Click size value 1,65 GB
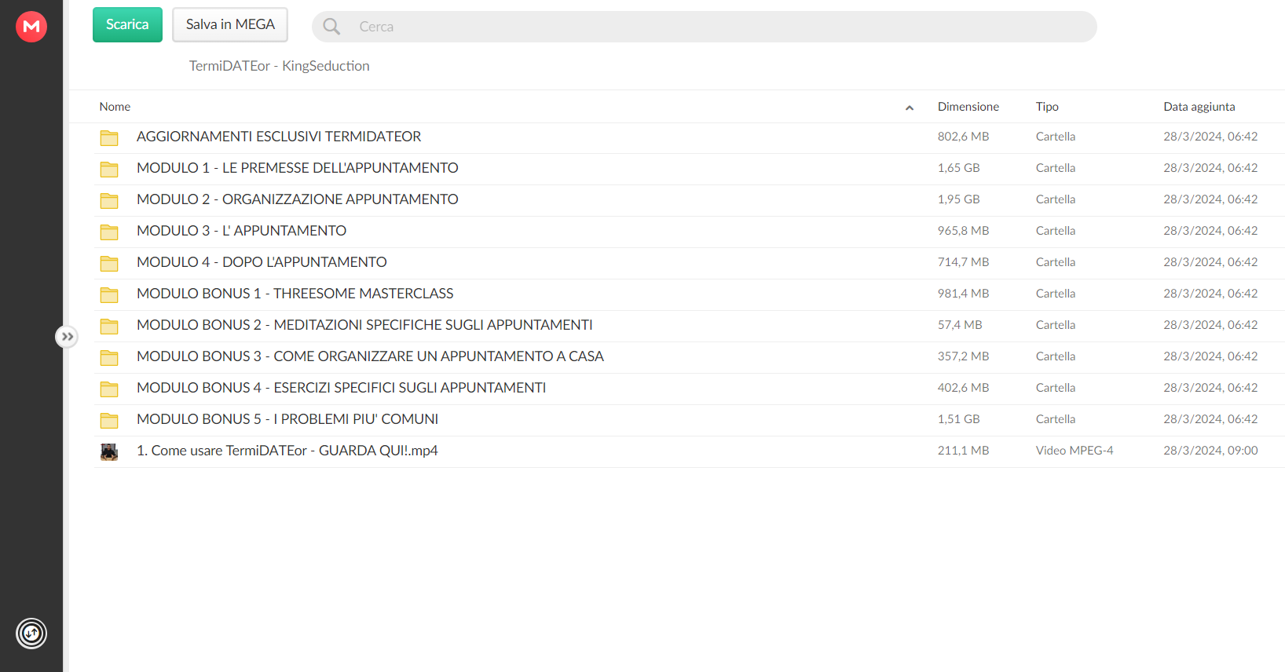 click(x=958, y=168)
